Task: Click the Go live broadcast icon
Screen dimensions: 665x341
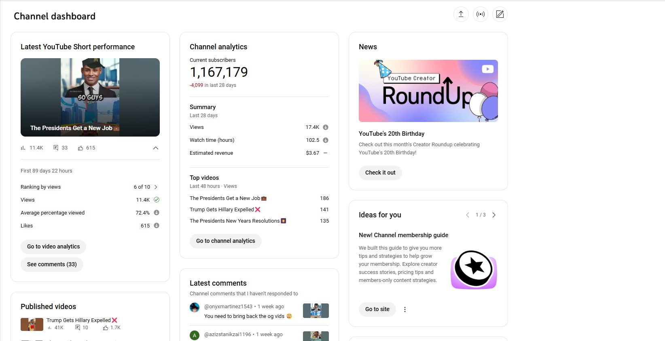Action: click(480, 14)
